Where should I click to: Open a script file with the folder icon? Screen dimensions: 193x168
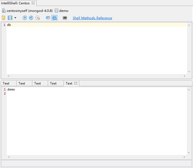(x=4, y=18)
